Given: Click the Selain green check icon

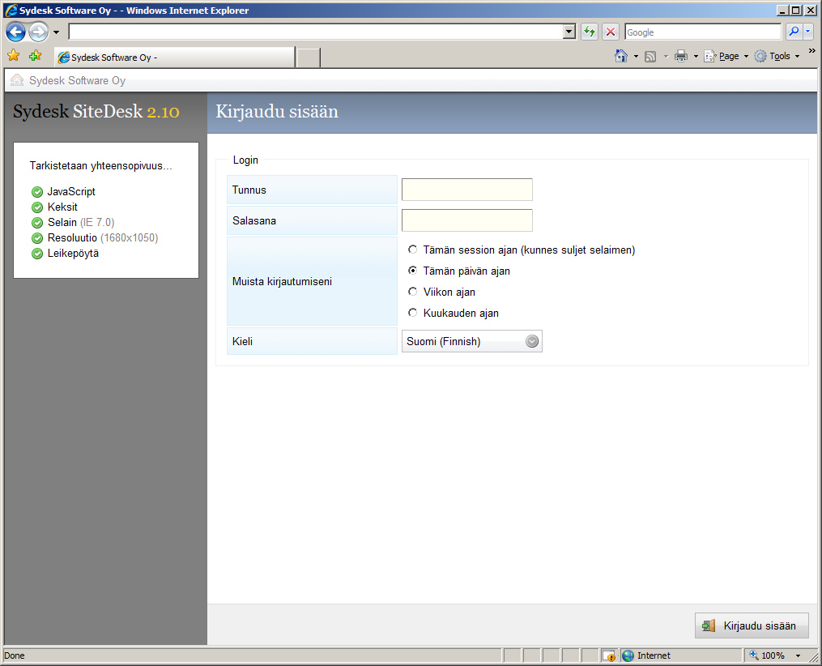Looking at the screenshot, I should tap(37, 223).
